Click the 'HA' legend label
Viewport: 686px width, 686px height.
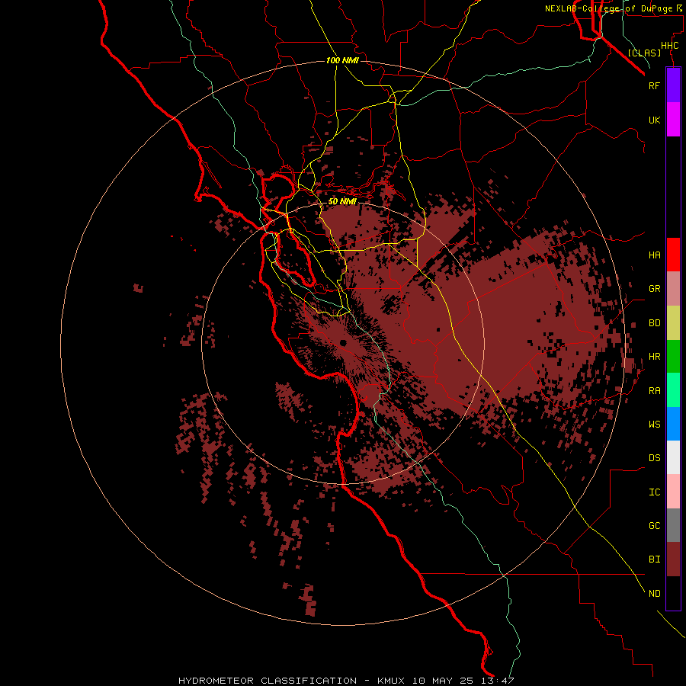pyautogui.click(x=654, y=255)
